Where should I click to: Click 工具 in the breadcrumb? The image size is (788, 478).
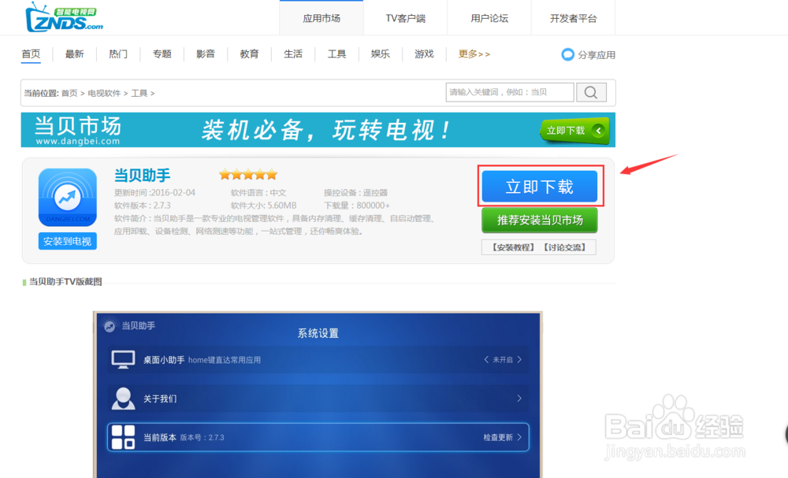pyautogui.click(x=139, y=94)
